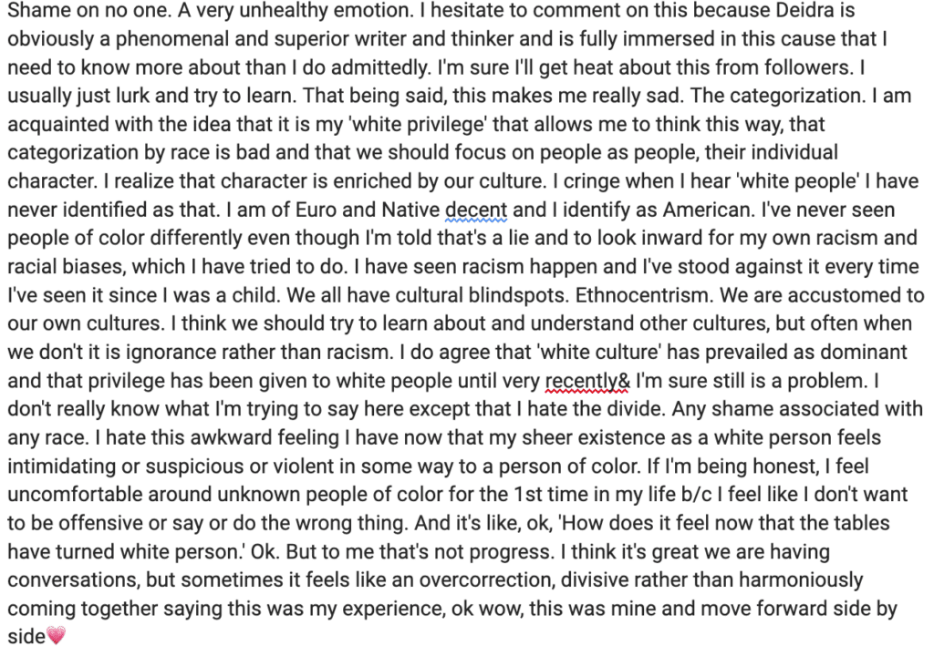The image size is (934, 656).
Task: Click the red-underlined misspelling 'recently&'
Action: 587,381
